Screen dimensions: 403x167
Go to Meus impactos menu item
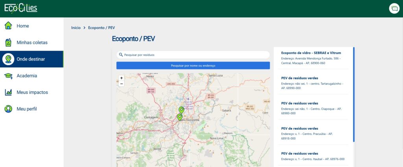pos(32,92)
